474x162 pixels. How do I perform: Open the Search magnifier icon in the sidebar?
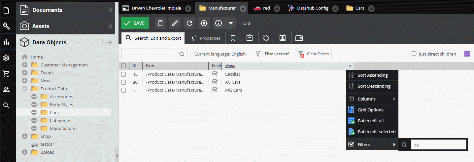(6, 105)
